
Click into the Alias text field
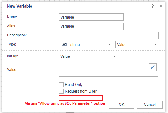pos(91,26)
